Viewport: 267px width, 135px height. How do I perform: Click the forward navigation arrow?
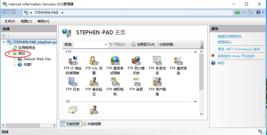click(13, 13)
